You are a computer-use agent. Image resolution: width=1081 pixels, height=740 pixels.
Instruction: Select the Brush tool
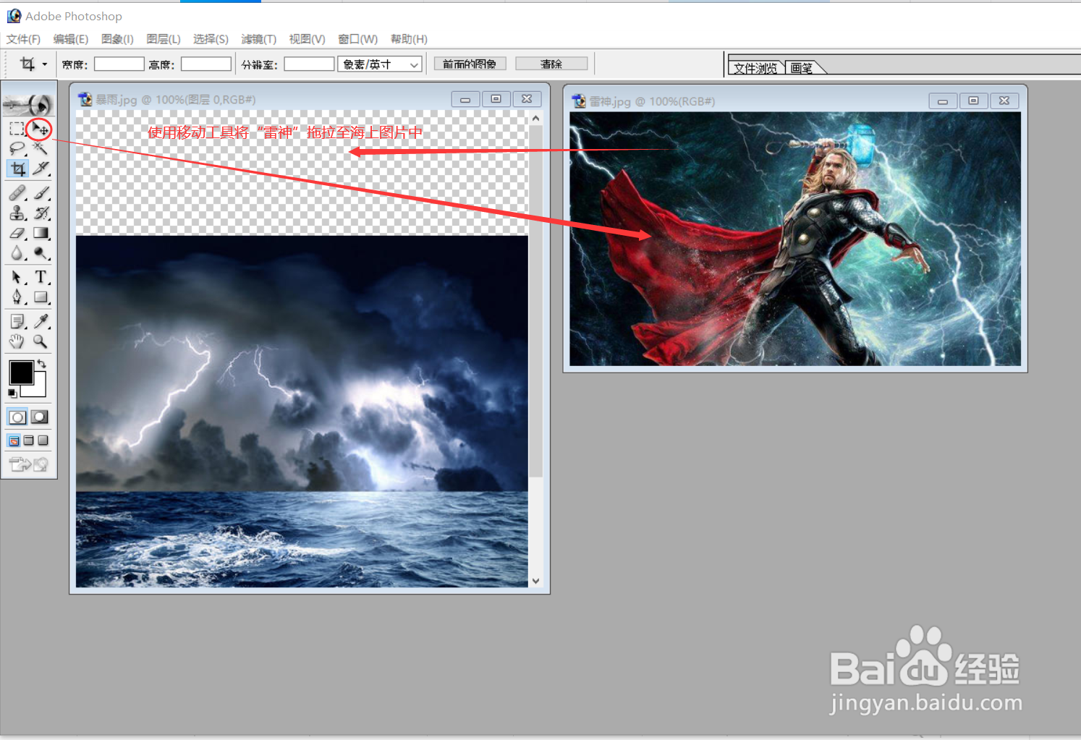(x=41, y=192)
